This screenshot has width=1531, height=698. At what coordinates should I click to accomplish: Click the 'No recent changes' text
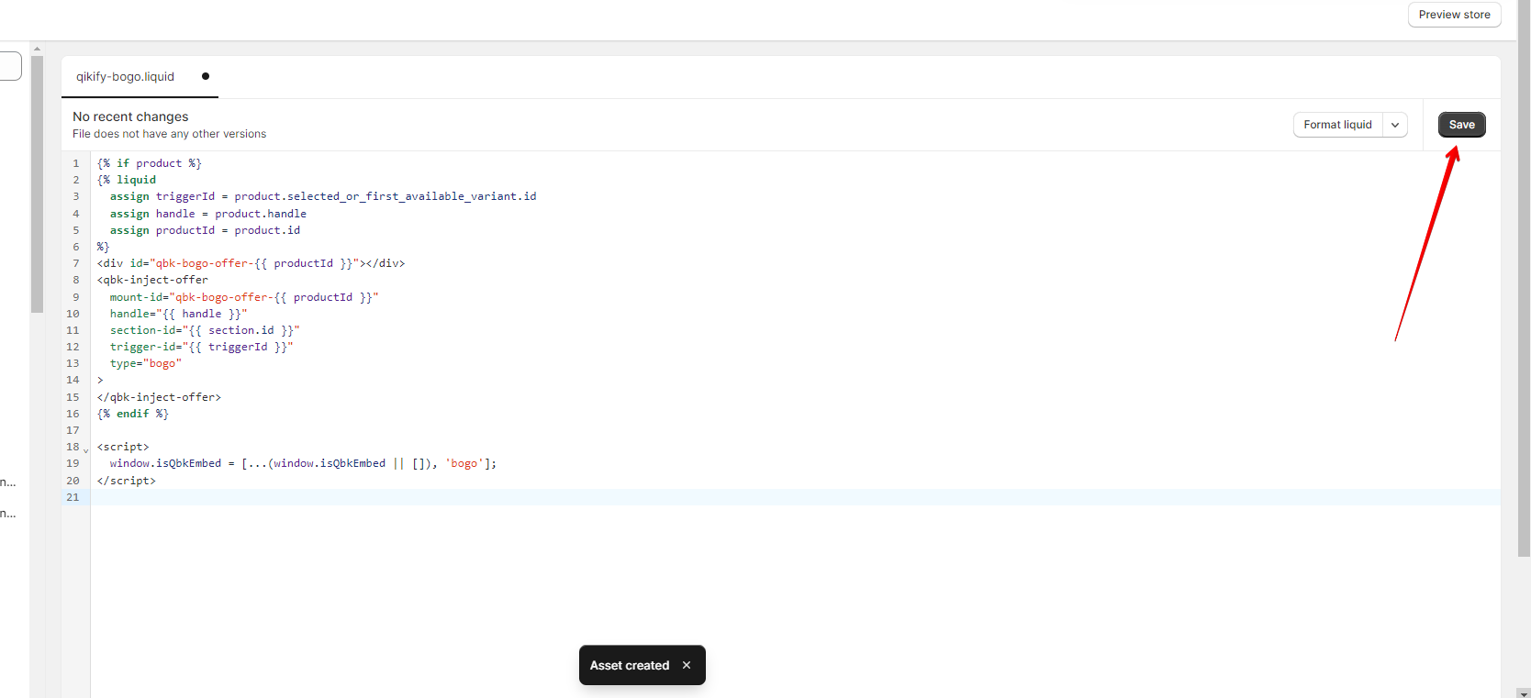point(130,116)
